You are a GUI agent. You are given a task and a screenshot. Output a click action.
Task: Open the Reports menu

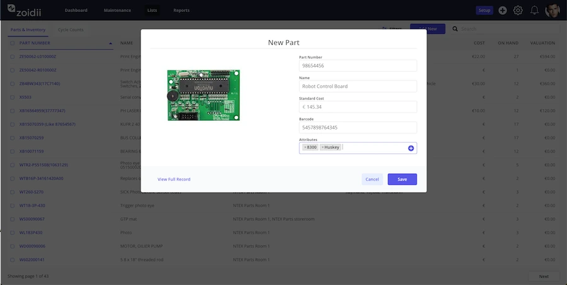pyautogui.click(x=181, y=11)
